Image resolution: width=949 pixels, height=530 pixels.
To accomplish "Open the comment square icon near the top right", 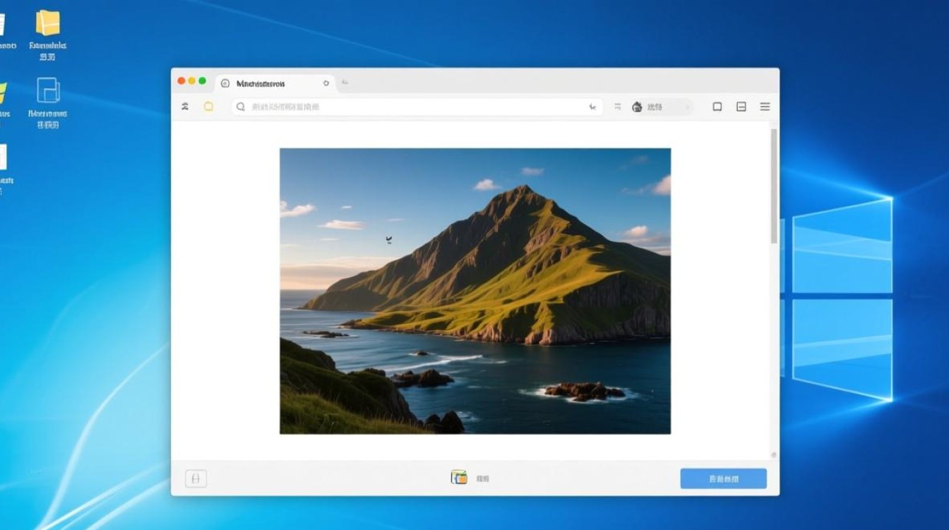I will (718, 107).
